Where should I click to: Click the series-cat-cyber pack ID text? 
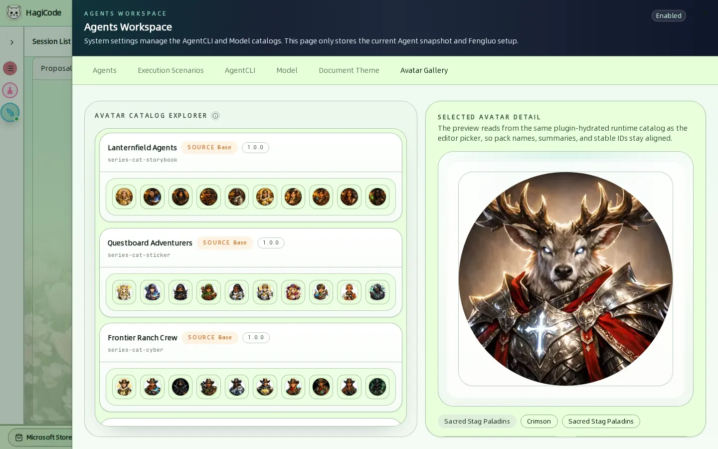coord(136,350)
